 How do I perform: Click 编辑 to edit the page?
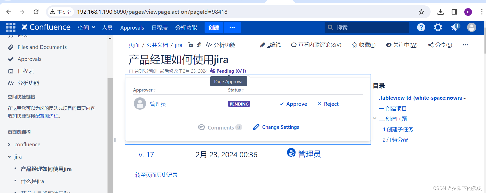tap(270, 45)
